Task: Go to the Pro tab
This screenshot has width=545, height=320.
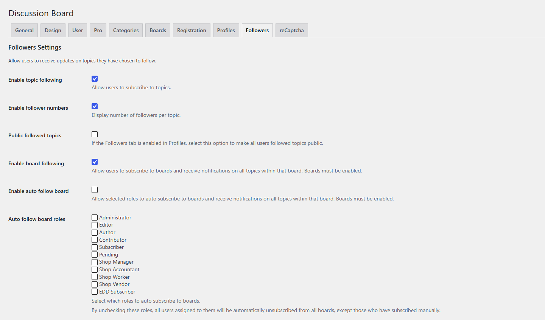Action: tap(98, 30)
